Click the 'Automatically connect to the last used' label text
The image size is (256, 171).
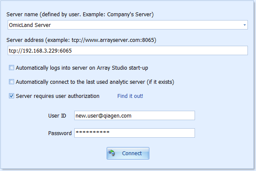[x=95, y=82]
